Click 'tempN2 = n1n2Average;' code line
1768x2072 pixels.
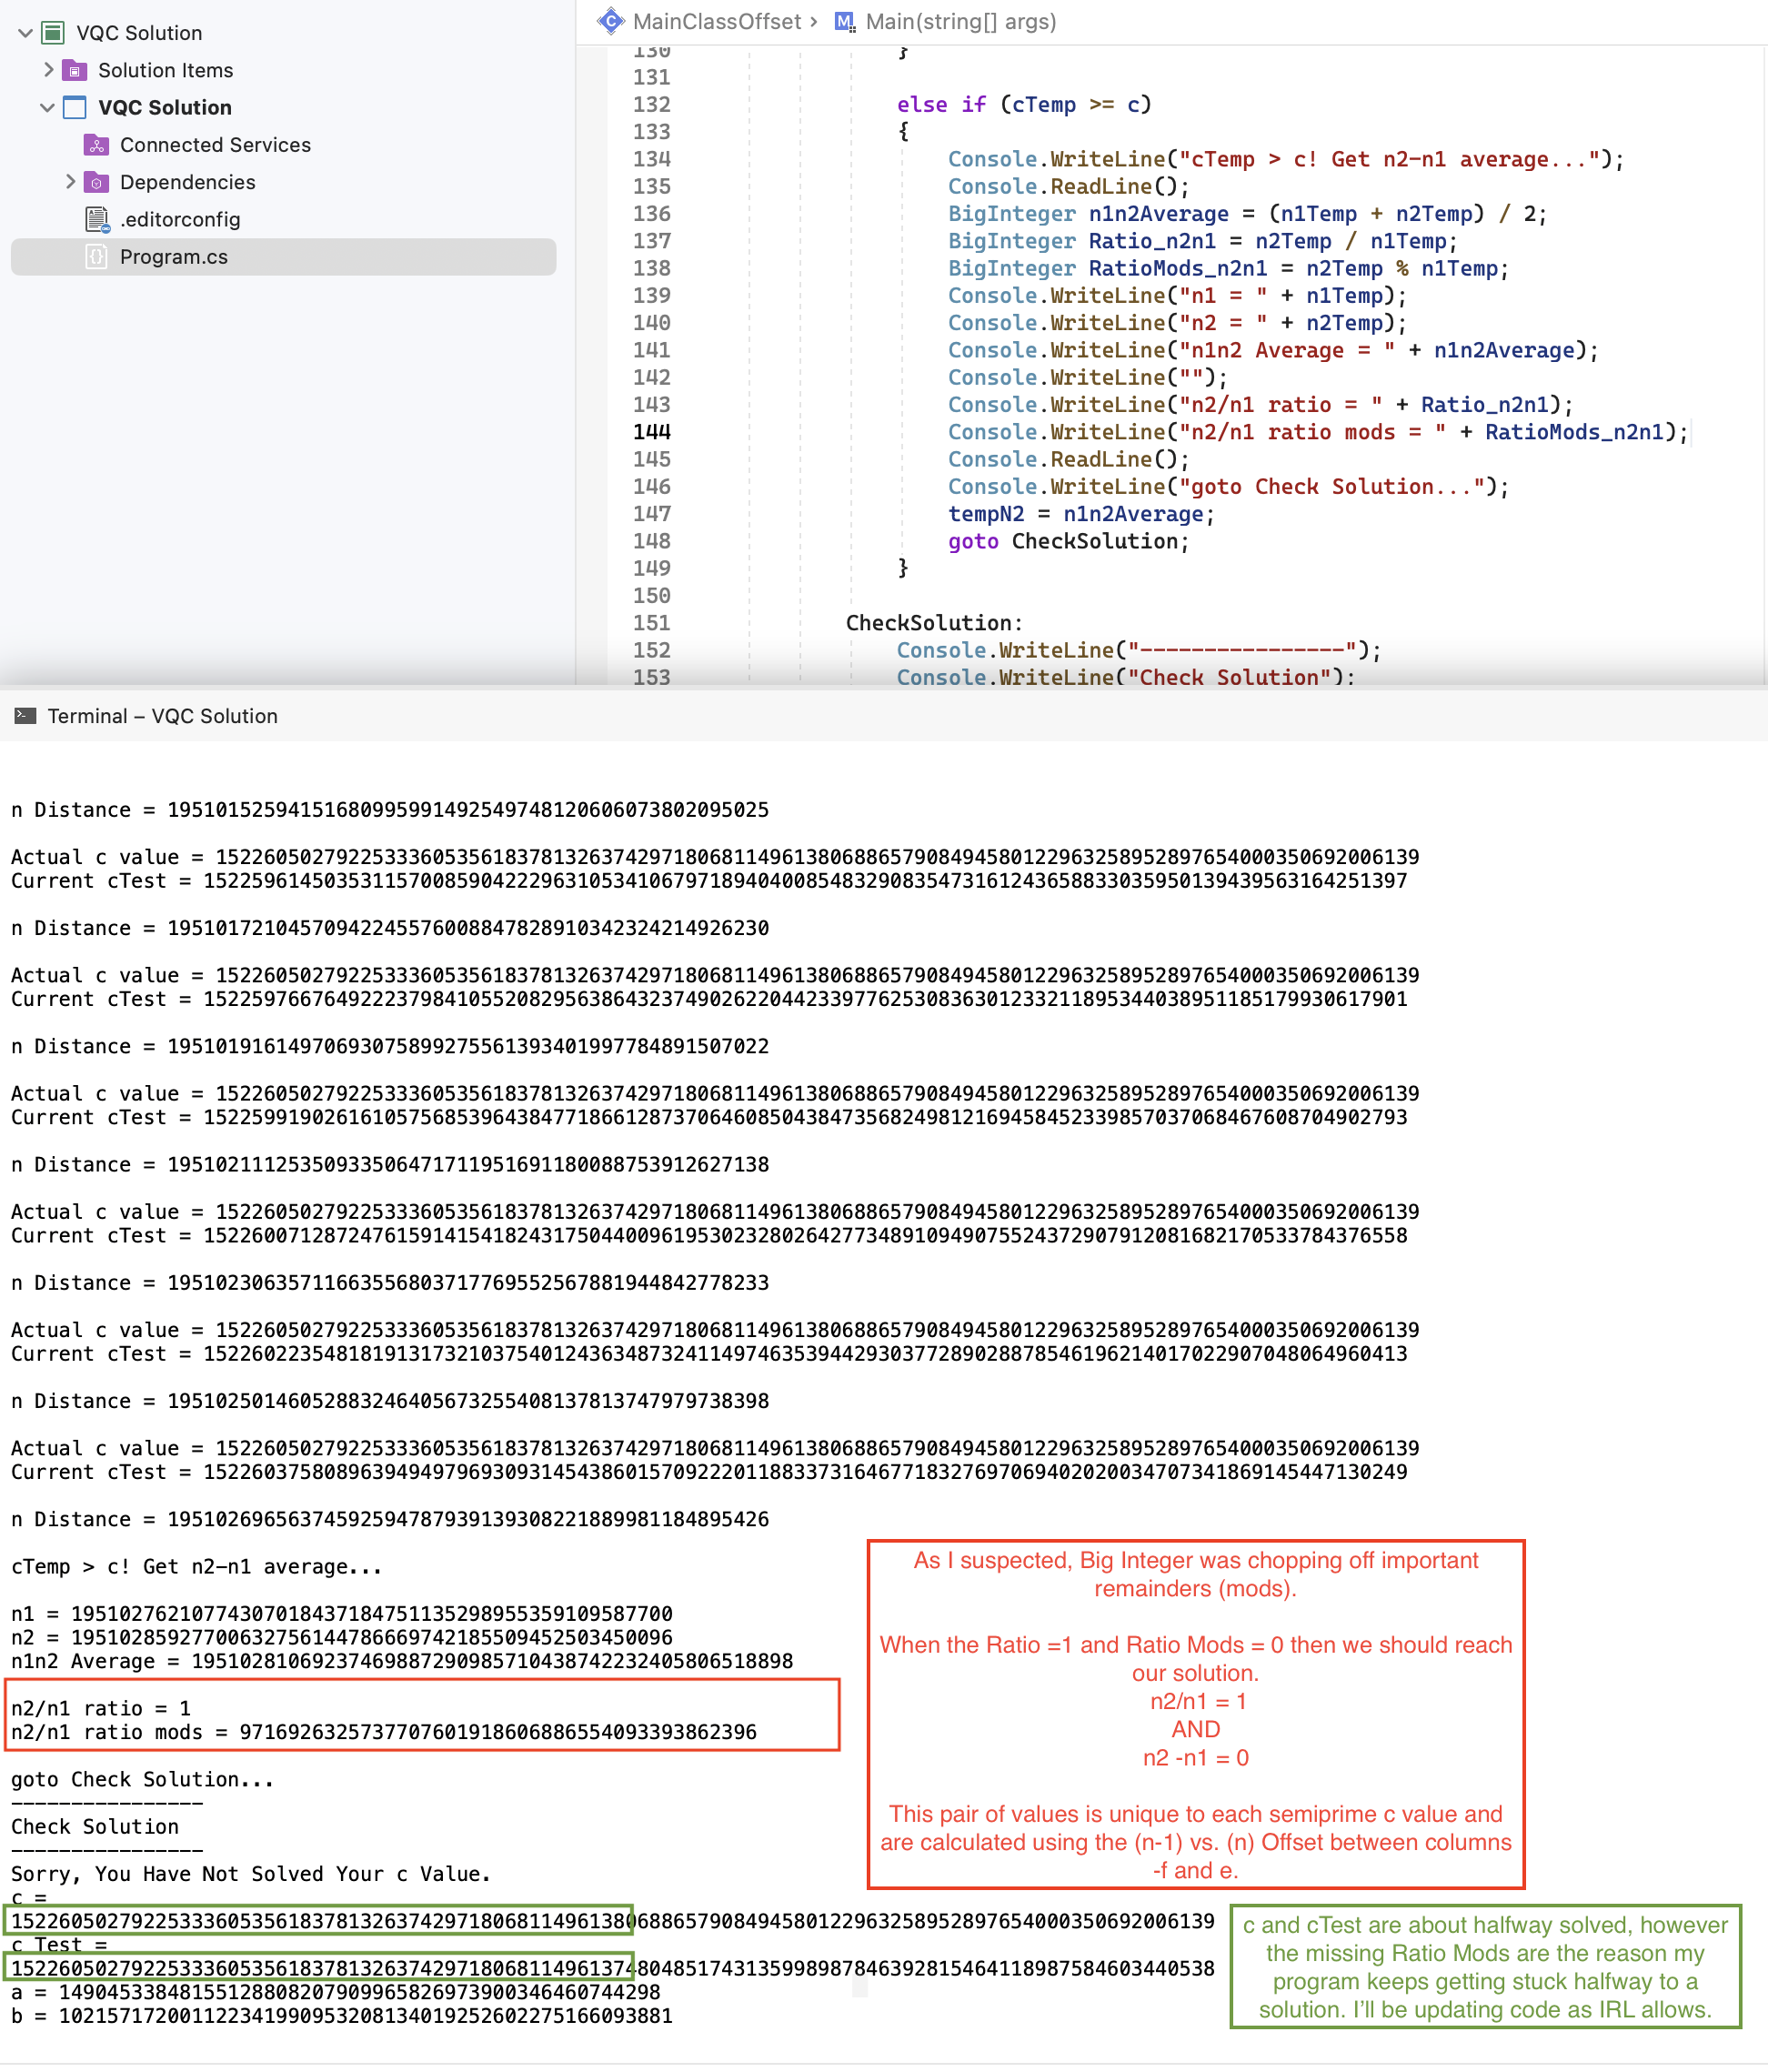pos(1081,514)
